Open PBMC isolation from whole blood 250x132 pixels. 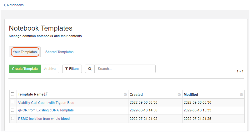[x=44, y=119]
